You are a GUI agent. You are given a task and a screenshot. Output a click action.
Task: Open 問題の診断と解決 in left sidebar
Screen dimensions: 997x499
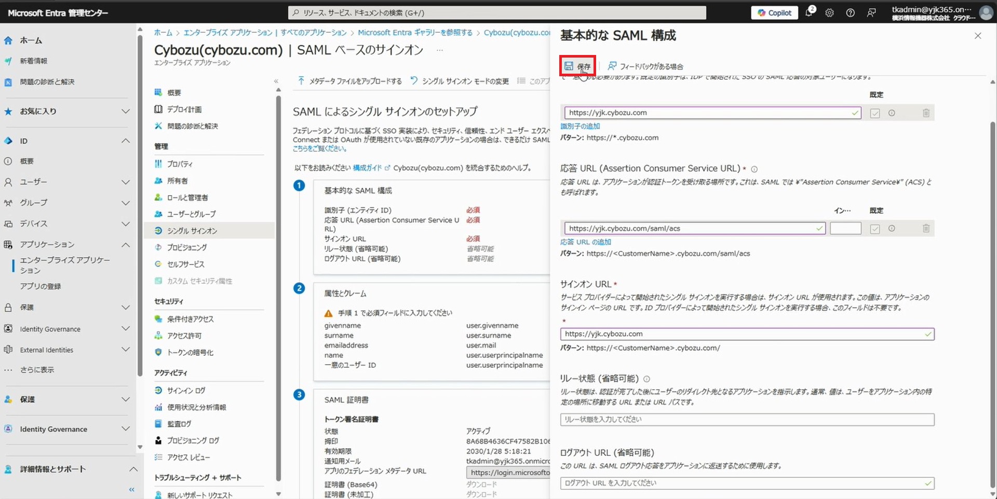coord(47,81)
